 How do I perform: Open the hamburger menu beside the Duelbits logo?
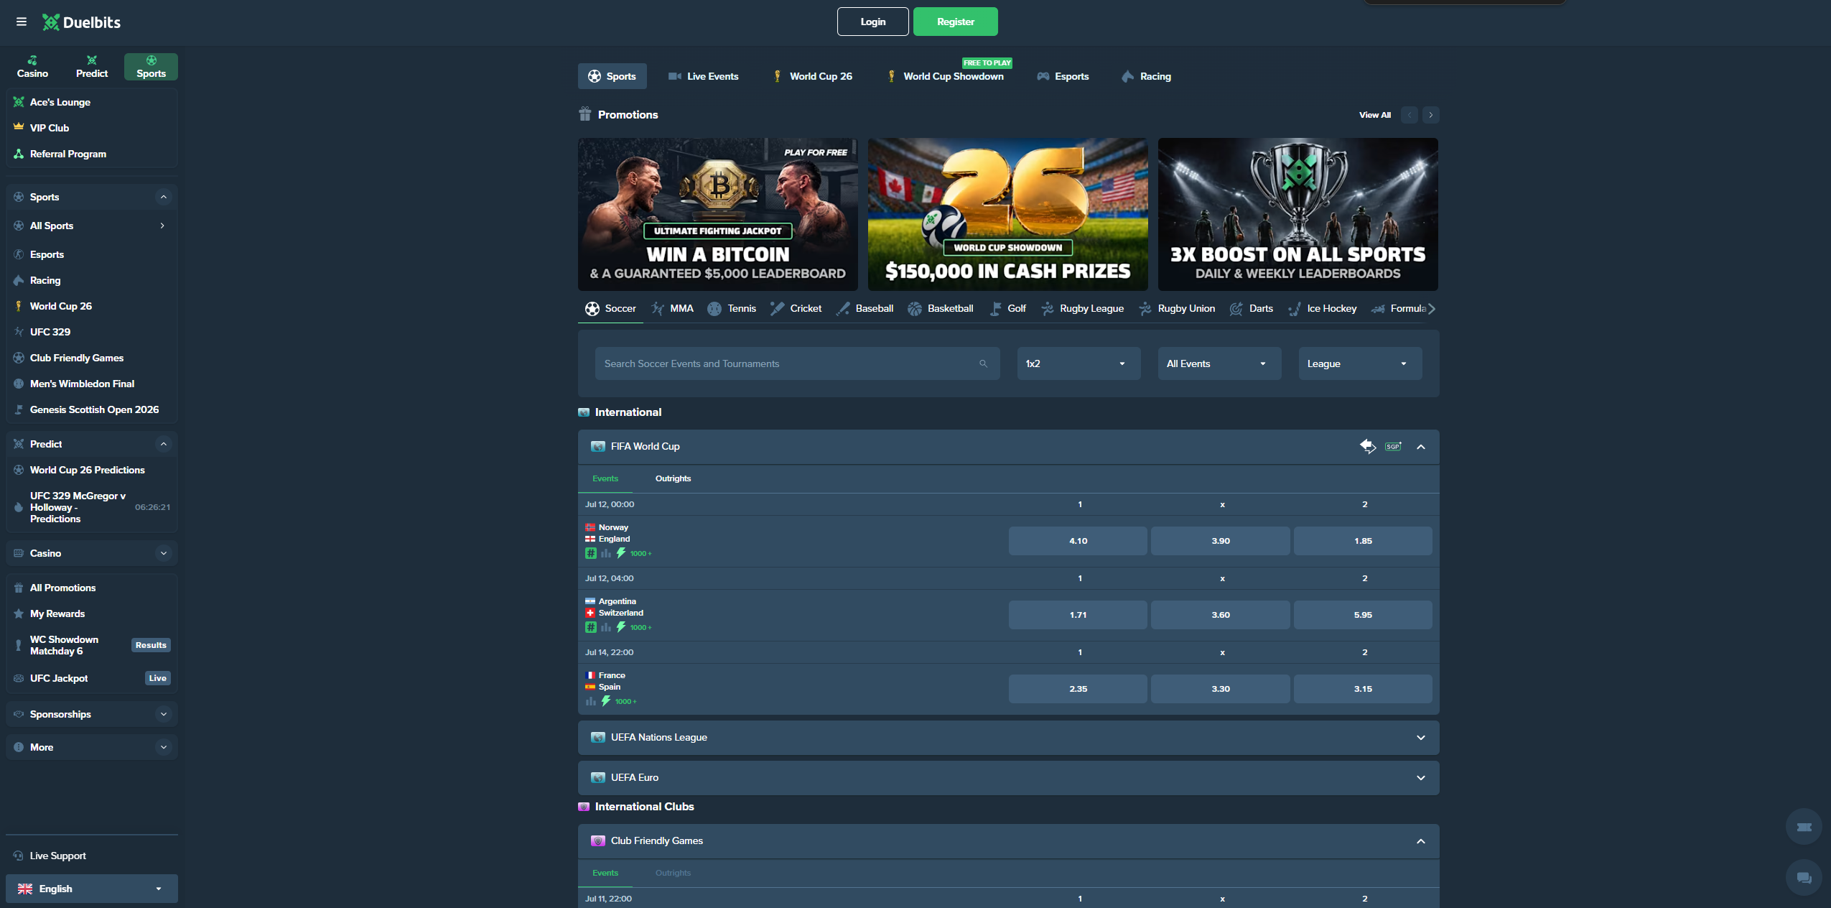coord(22,22)
